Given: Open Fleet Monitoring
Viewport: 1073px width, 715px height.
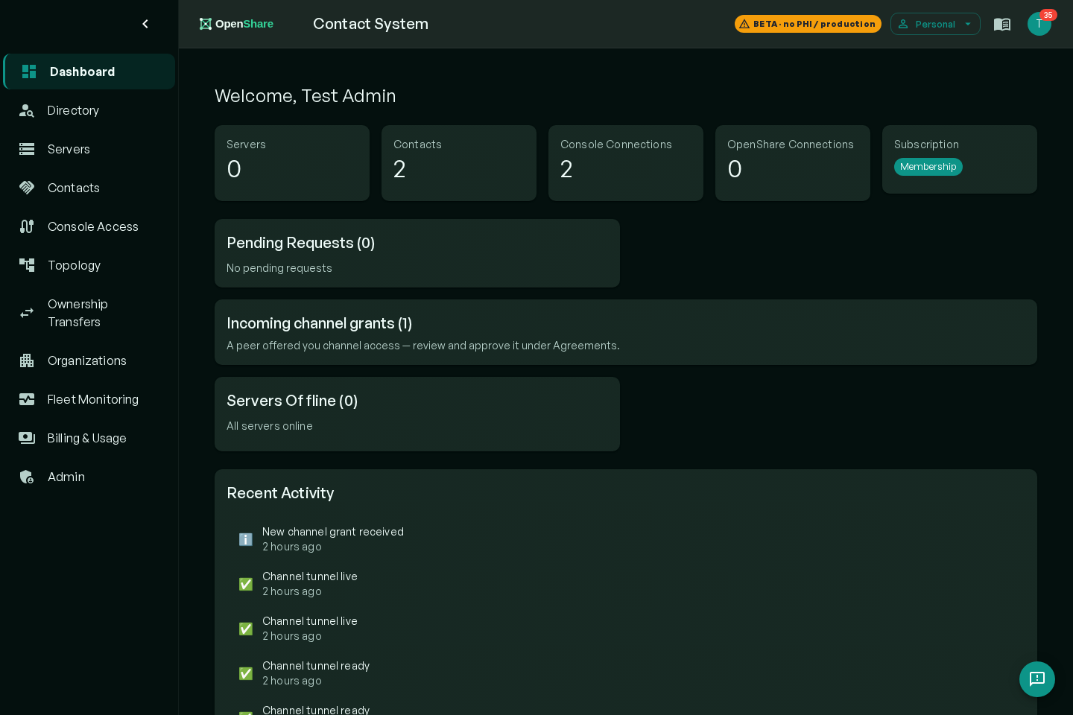Looking at the screenshot, I should click(x=89, y=399).
